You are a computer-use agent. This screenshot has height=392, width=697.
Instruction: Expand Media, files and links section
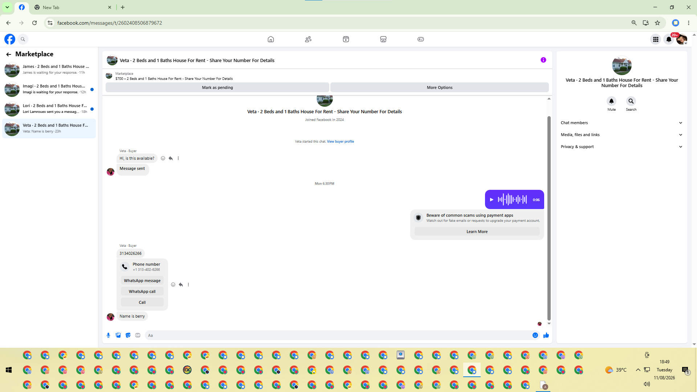click(x=621, y=135)
